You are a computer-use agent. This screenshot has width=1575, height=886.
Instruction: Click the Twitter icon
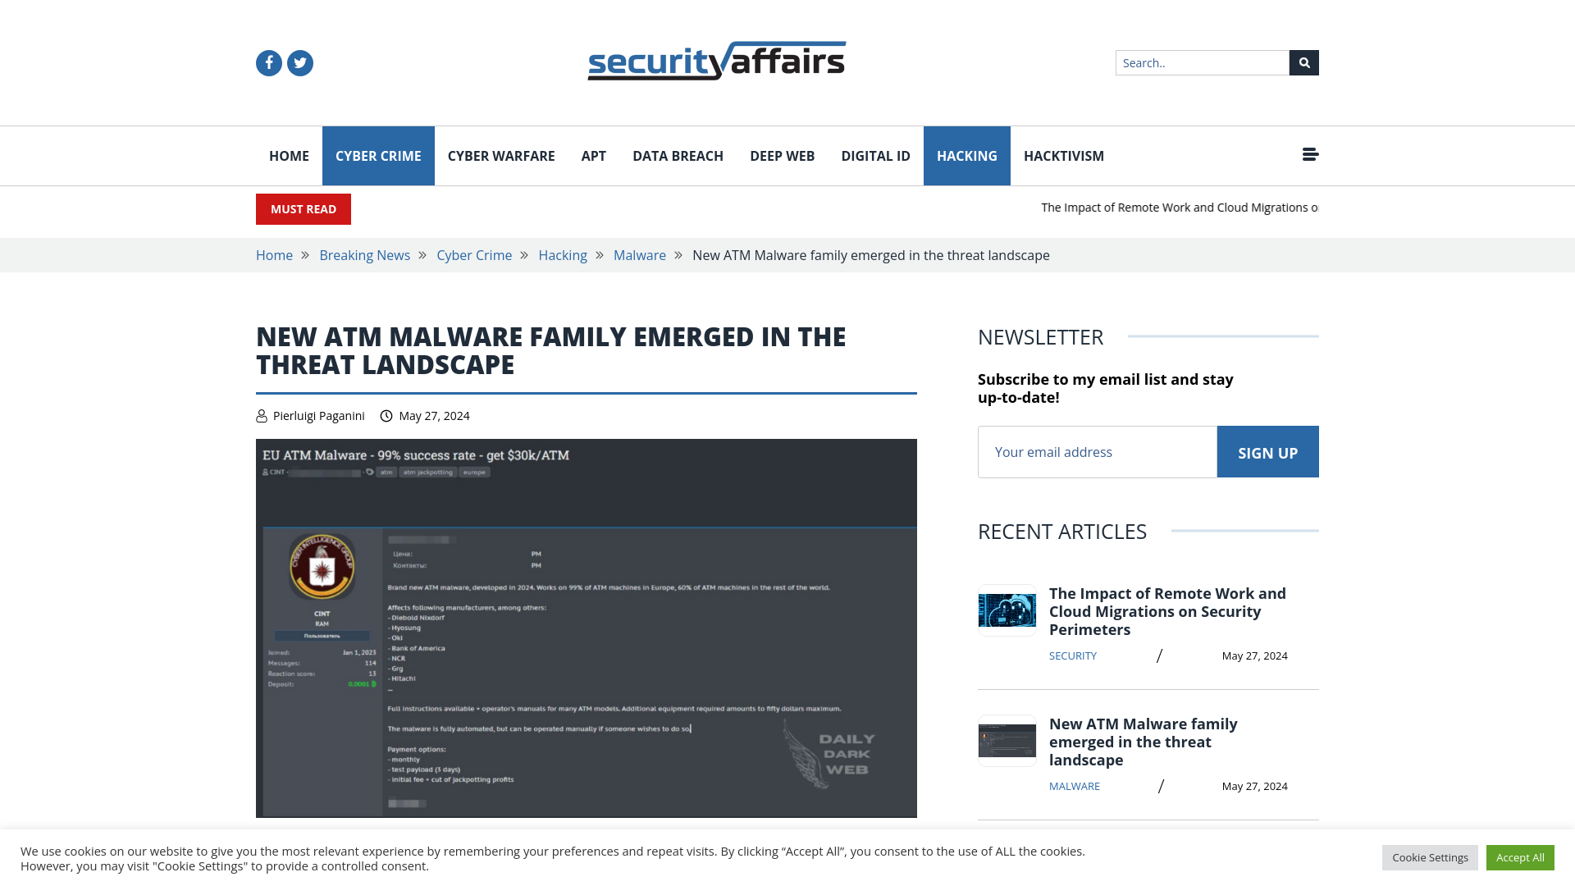(299, 62)
